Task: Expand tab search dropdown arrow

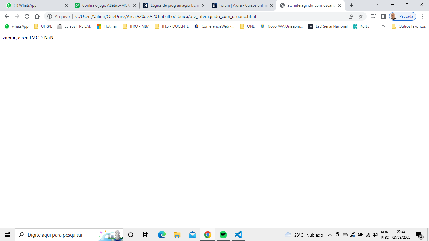Action: 378,4
